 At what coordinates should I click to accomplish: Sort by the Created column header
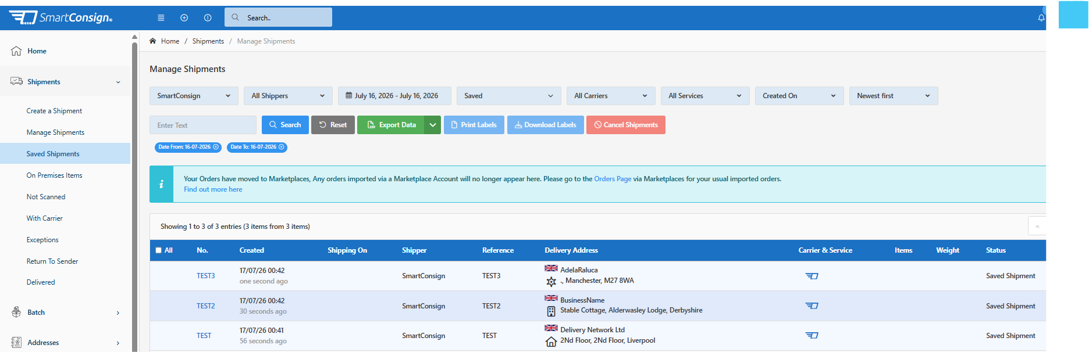(x=252, y=250)
